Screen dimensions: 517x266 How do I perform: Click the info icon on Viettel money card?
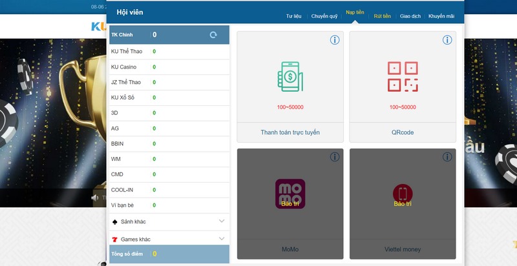[447, 157]
